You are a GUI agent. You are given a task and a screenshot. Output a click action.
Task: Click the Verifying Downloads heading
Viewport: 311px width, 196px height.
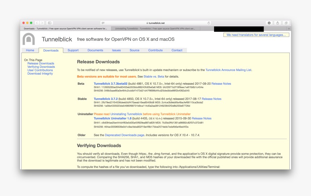(99, 146)
